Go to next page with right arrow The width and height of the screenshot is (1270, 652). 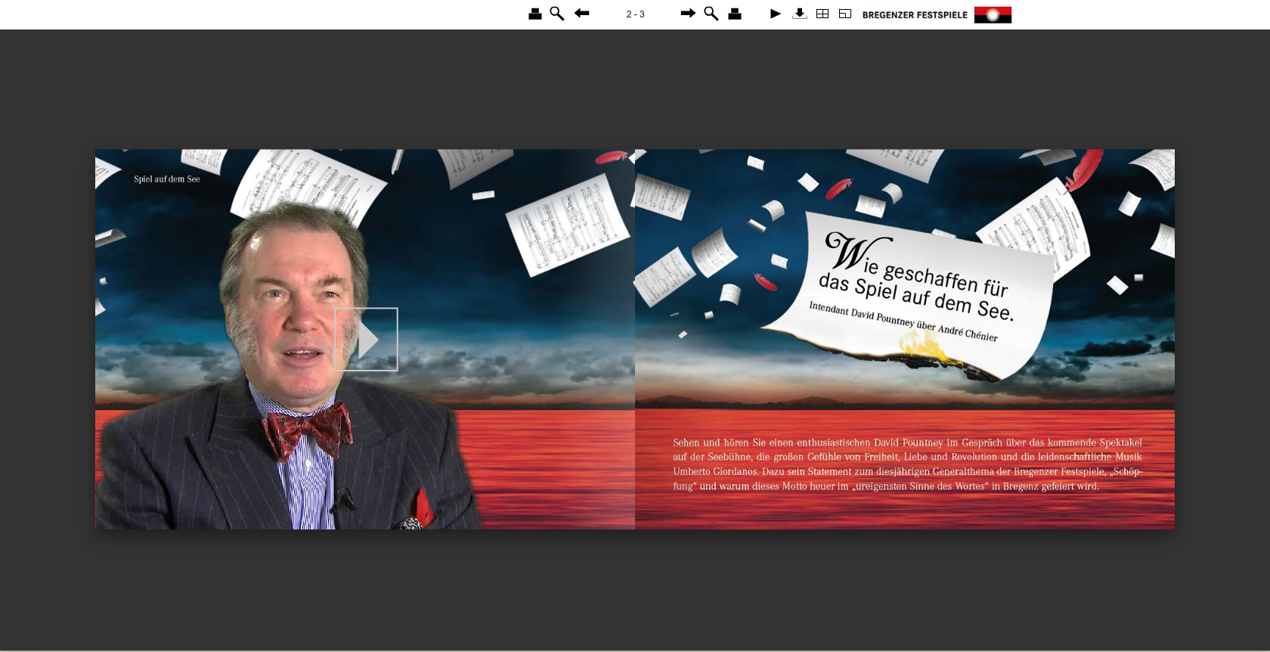(688, 13)
